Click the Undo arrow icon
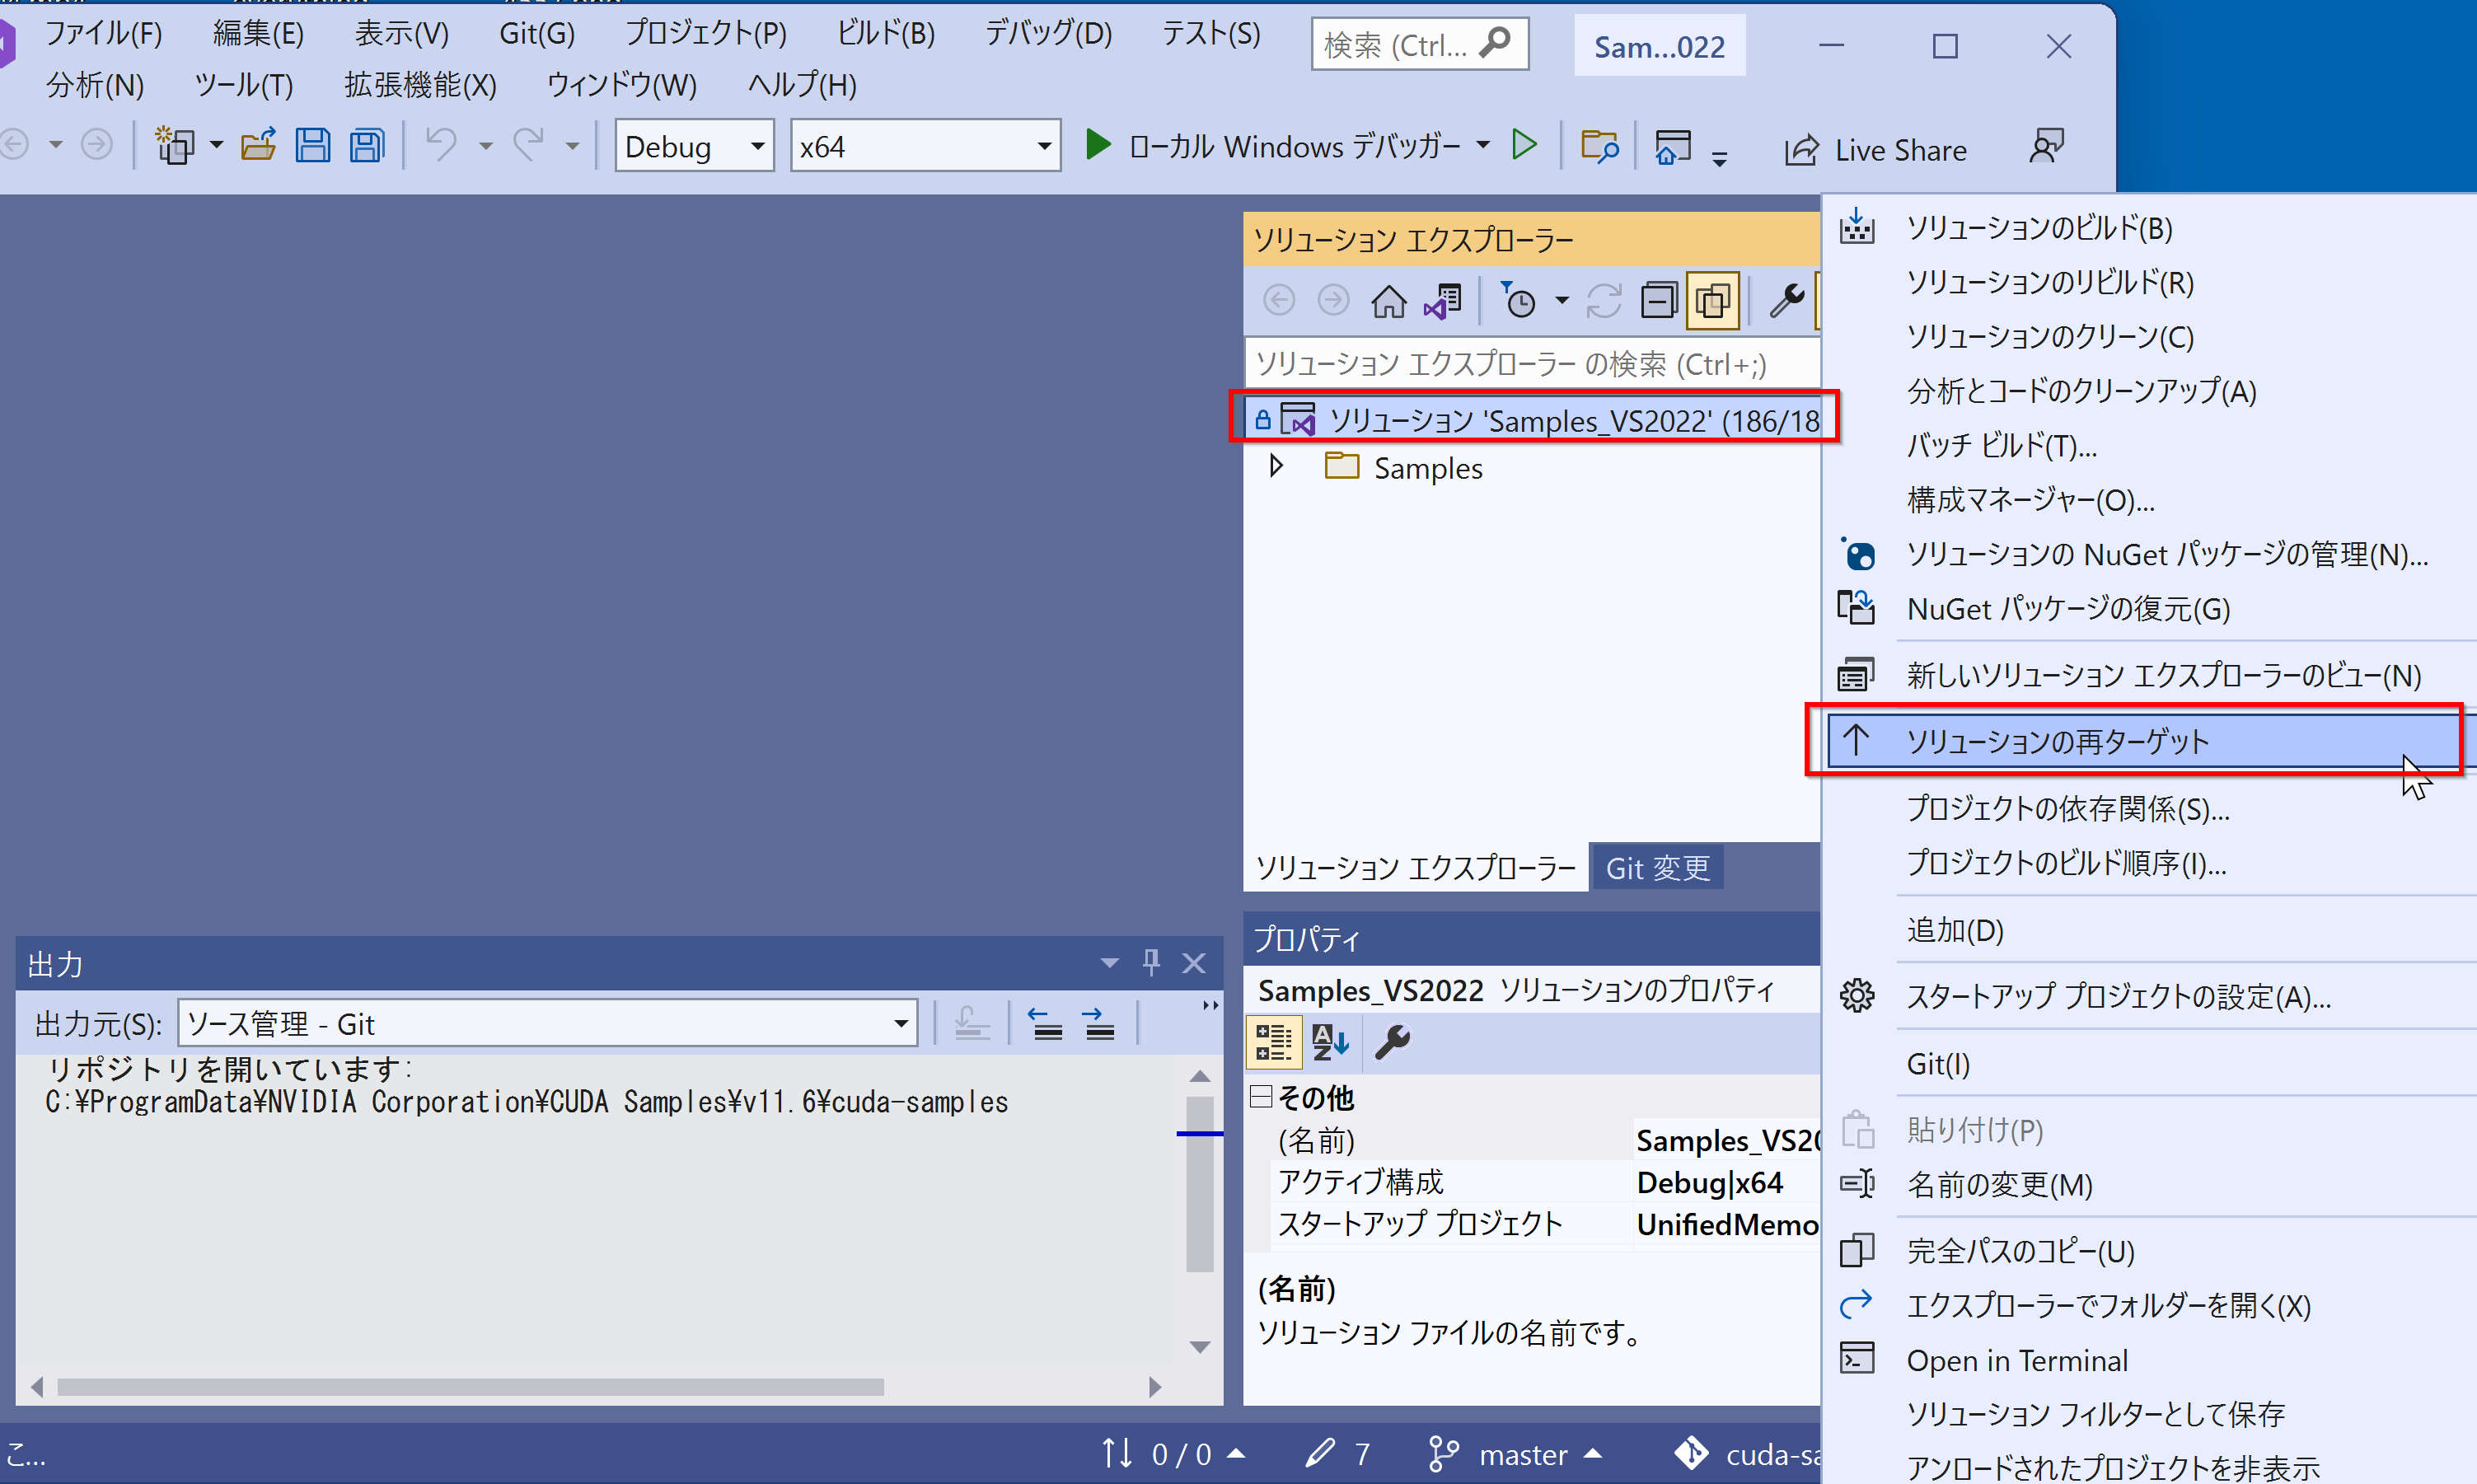 pyautogui.click(x=441, y=146)
